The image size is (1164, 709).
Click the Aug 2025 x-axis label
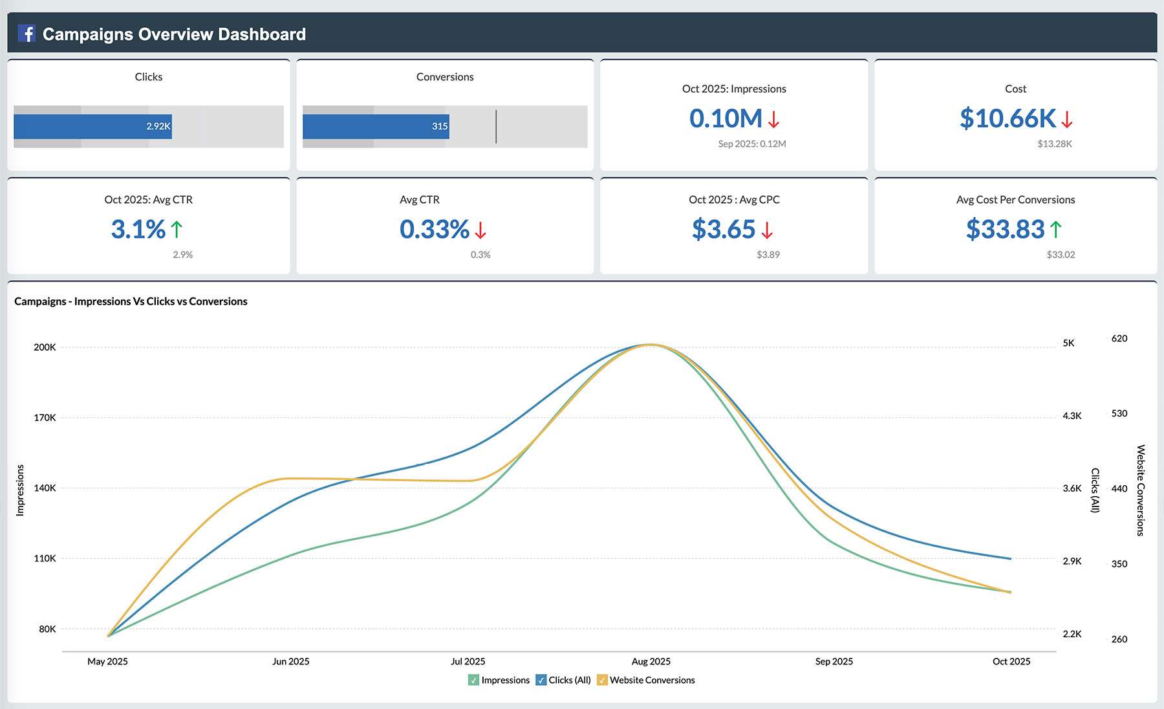(651, 661)
